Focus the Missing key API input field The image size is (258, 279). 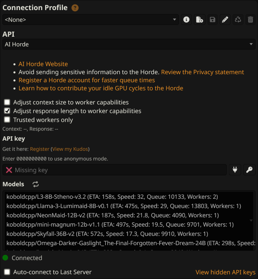[x=114, y=170]
